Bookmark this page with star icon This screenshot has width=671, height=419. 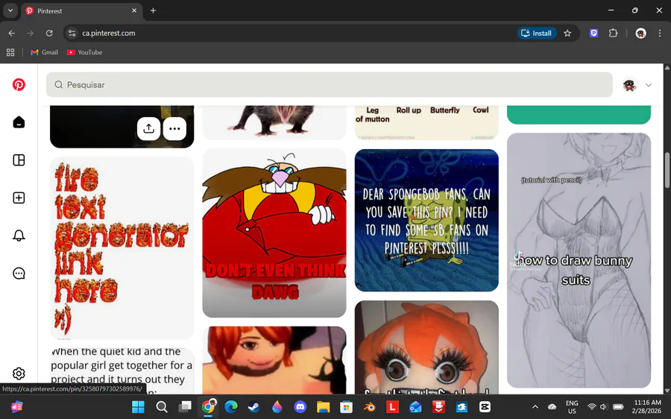coord(567,33)
